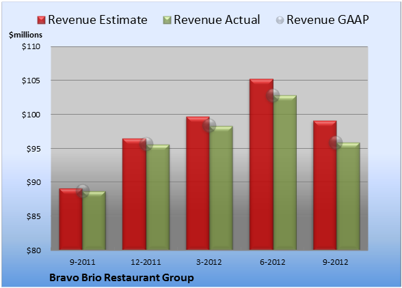The width and height of the screenshot is (402, 288).
Task: Select the red estimate bar for 3-2012
Action: click(198, 184)
